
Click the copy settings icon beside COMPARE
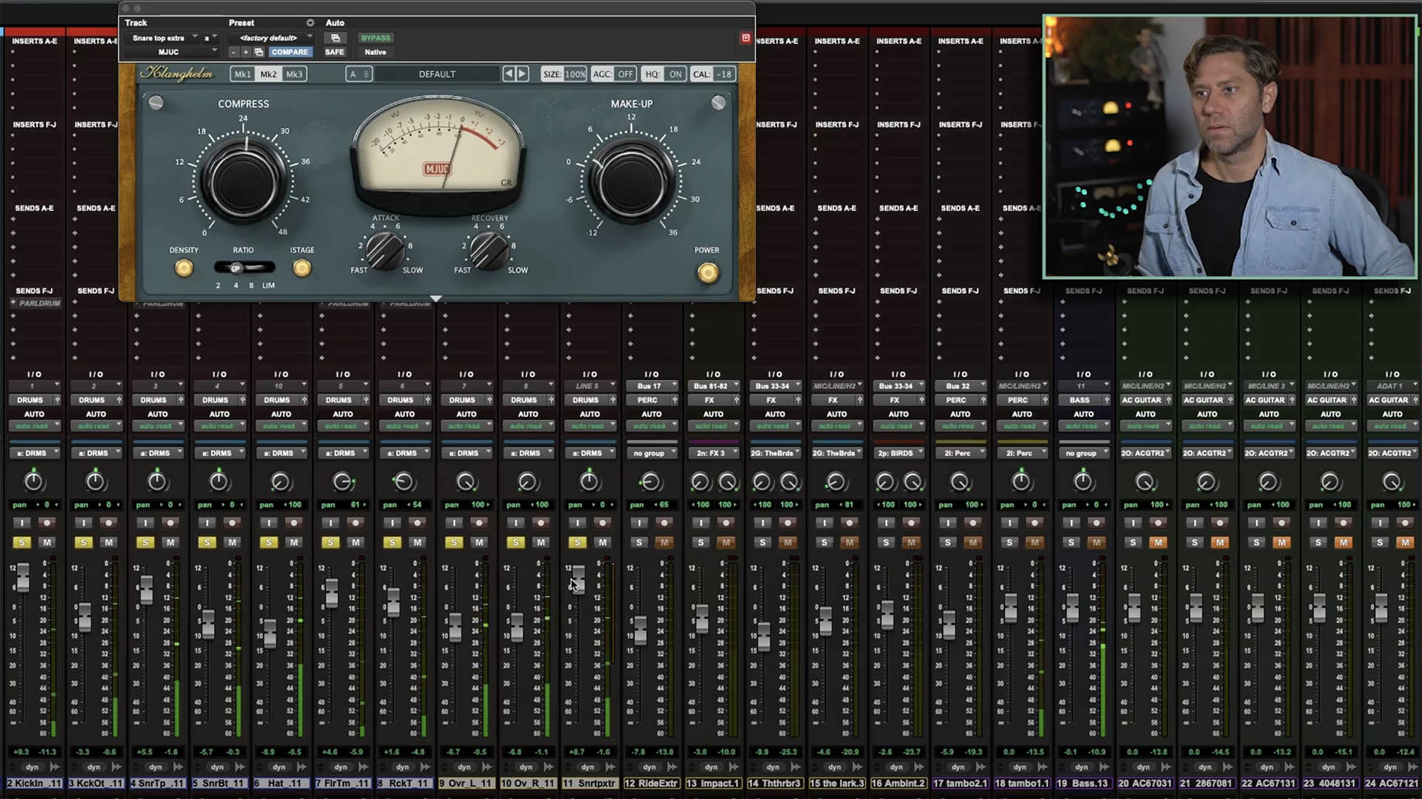point(258,52)
